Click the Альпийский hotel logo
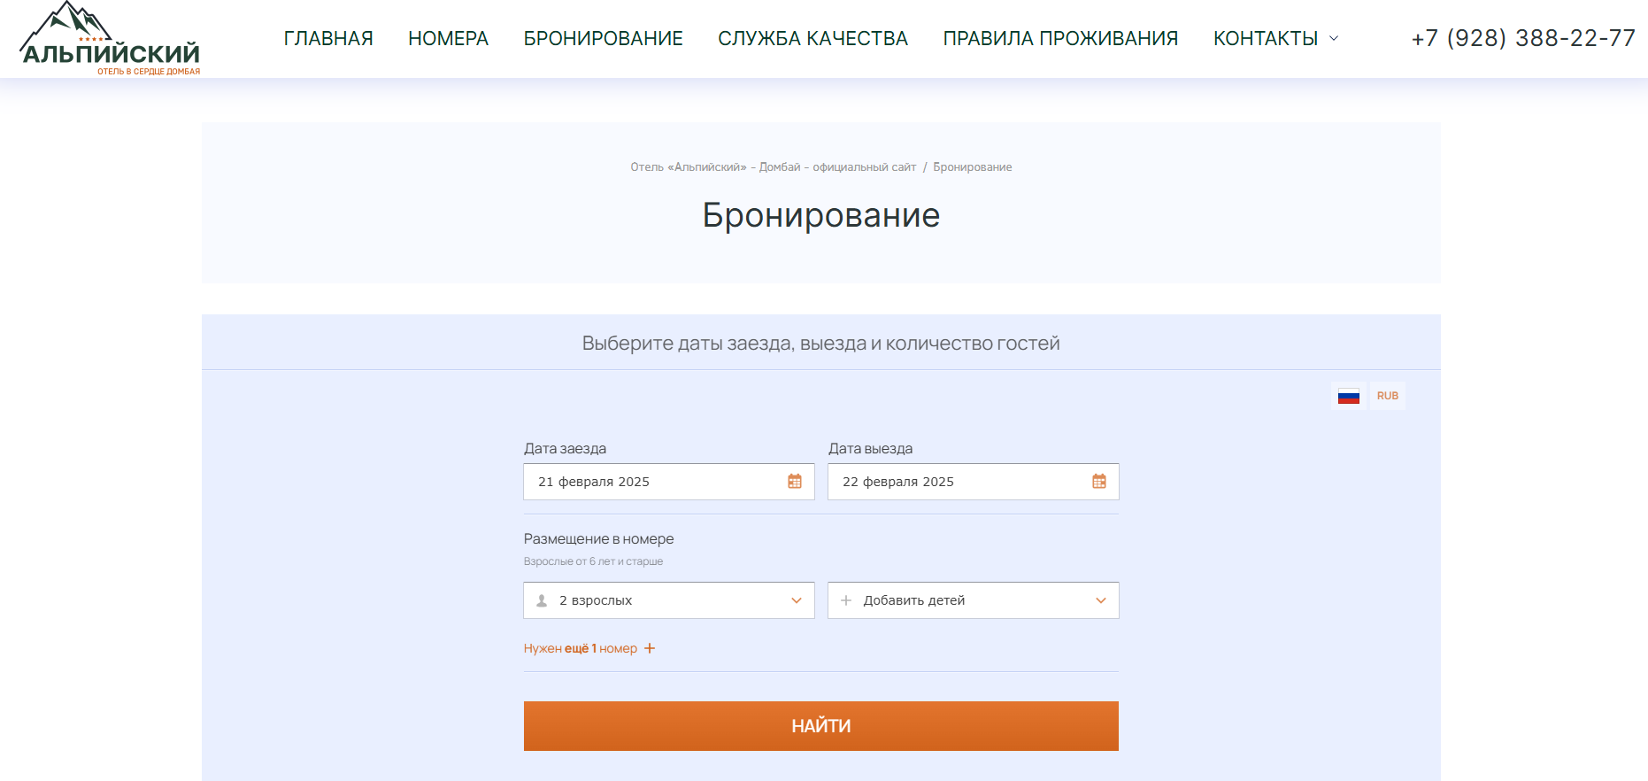Viewport: 1648px width, 781px height. [110, 40]
